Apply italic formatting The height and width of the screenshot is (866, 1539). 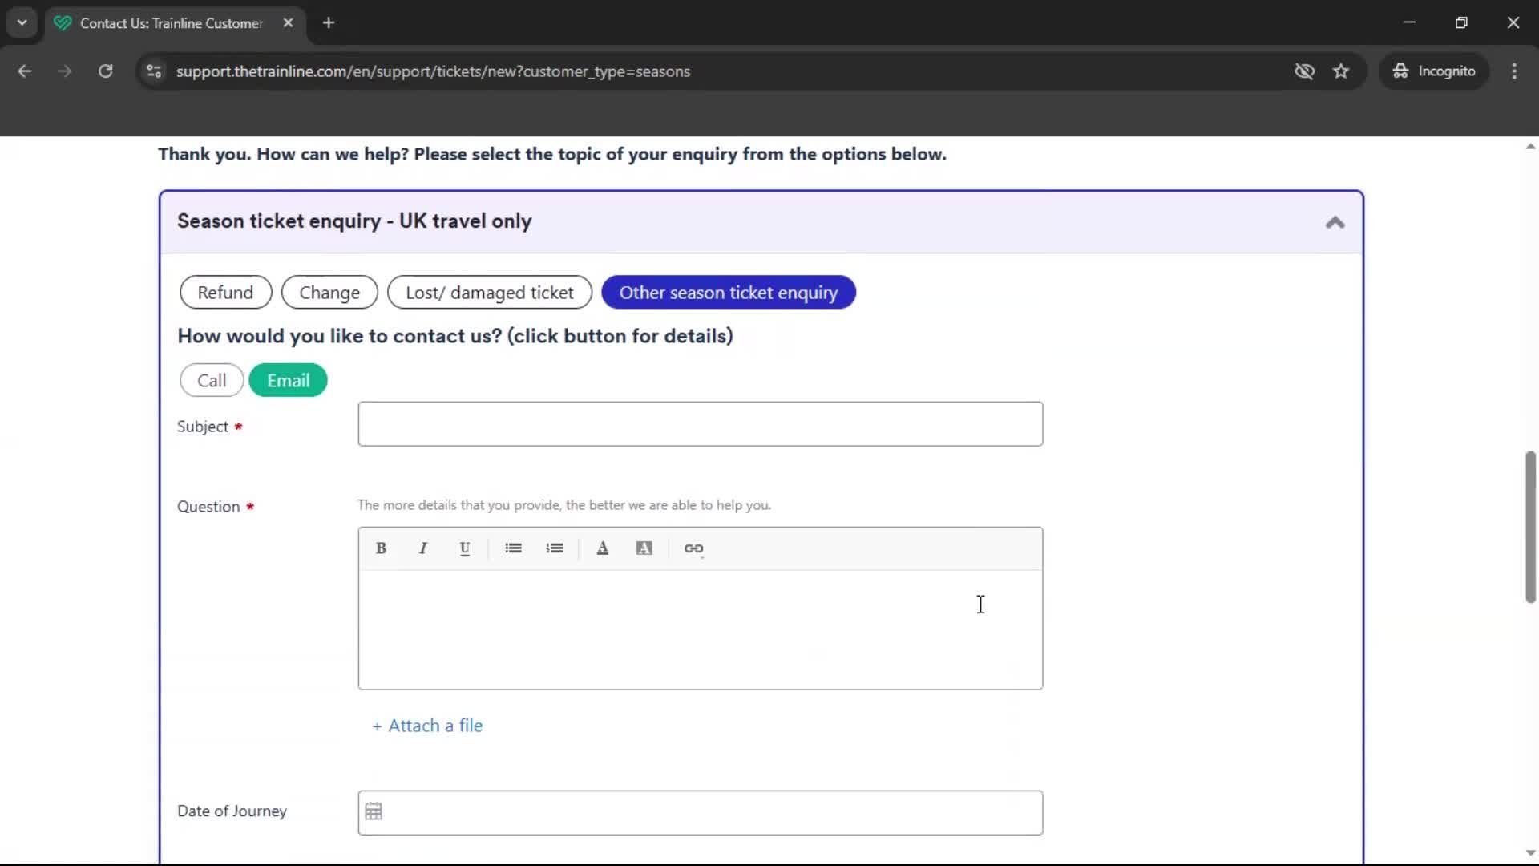[x=423, y=548]
